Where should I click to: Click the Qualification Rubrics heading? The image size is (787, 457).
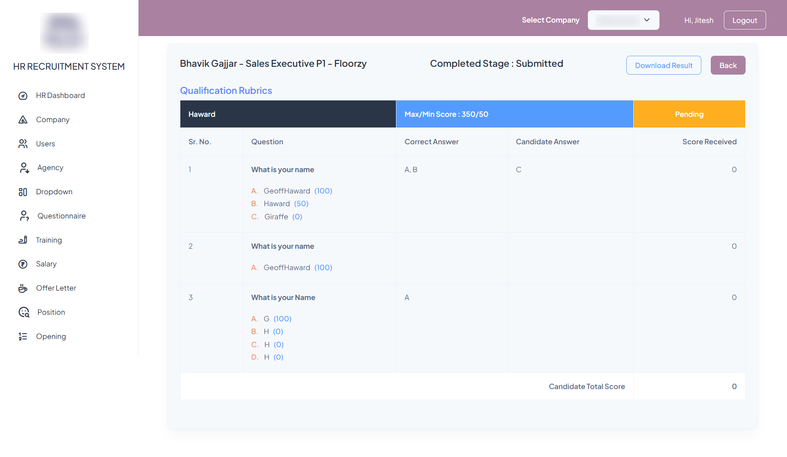pos(226,91)
